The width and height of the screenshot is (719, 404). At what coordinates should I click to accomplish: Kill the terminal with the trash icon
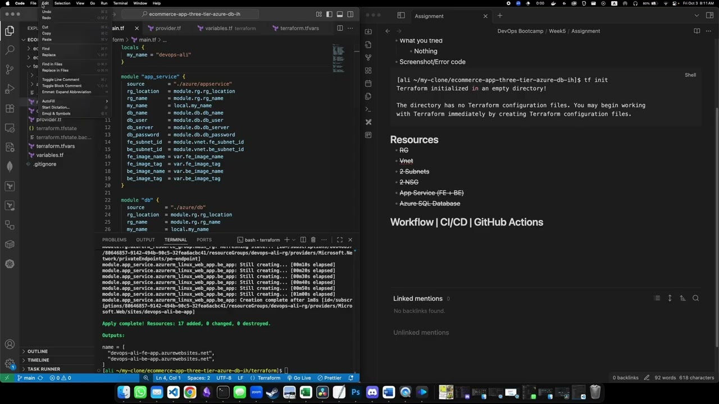click(313, 240)
